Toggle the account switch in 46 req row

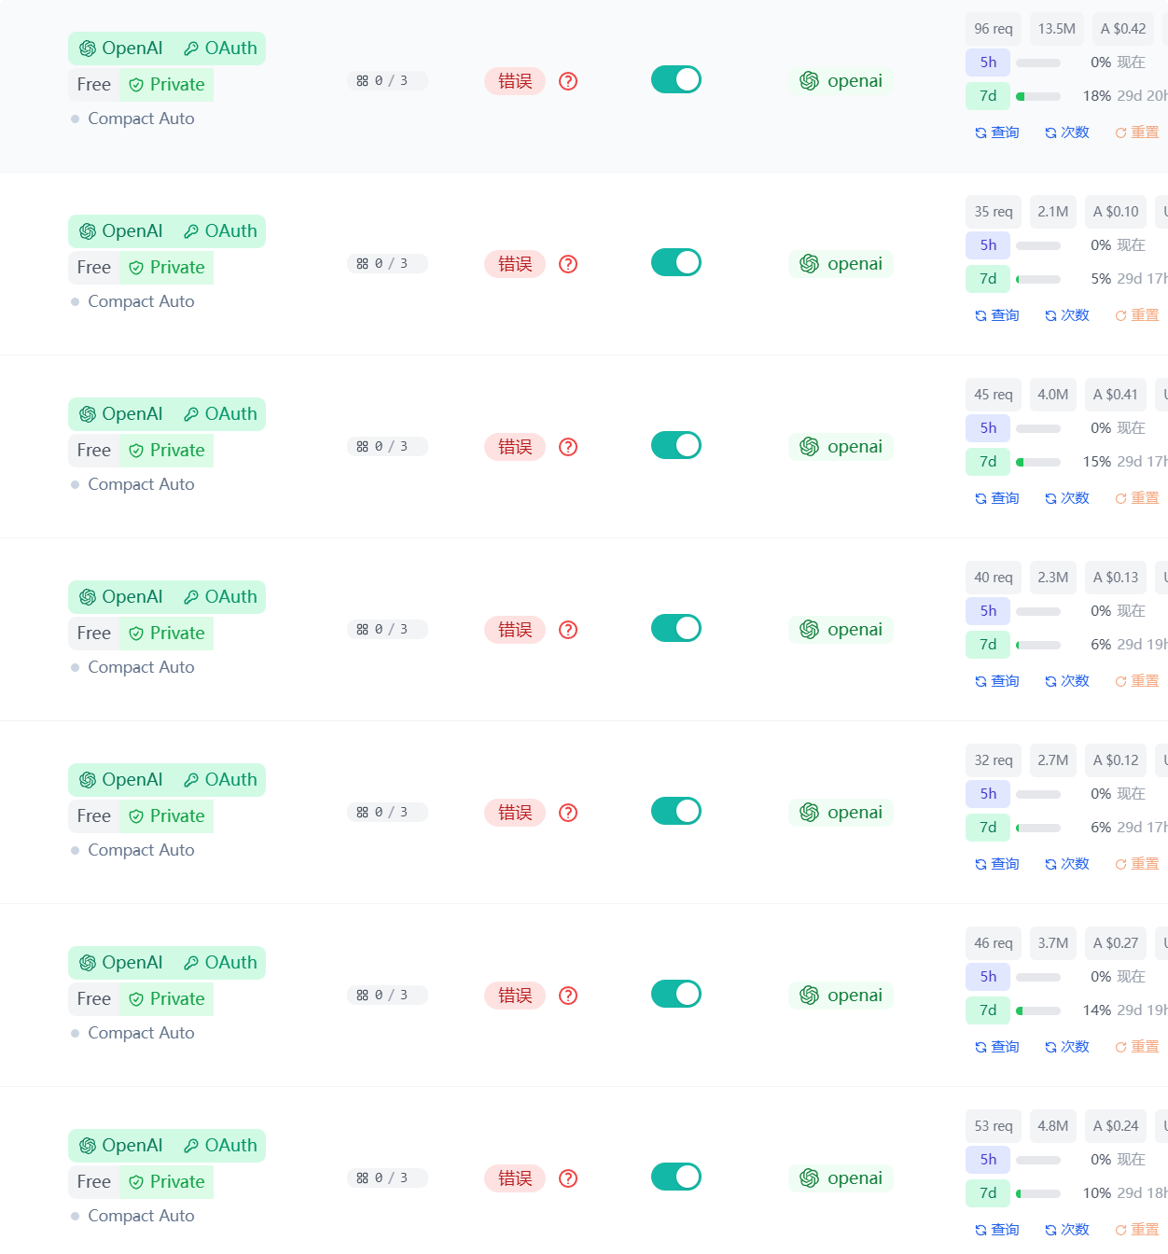(x=676, y=994)
